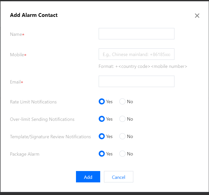
Task: Click the mobile format hint text
Action: tap(143, 66)
